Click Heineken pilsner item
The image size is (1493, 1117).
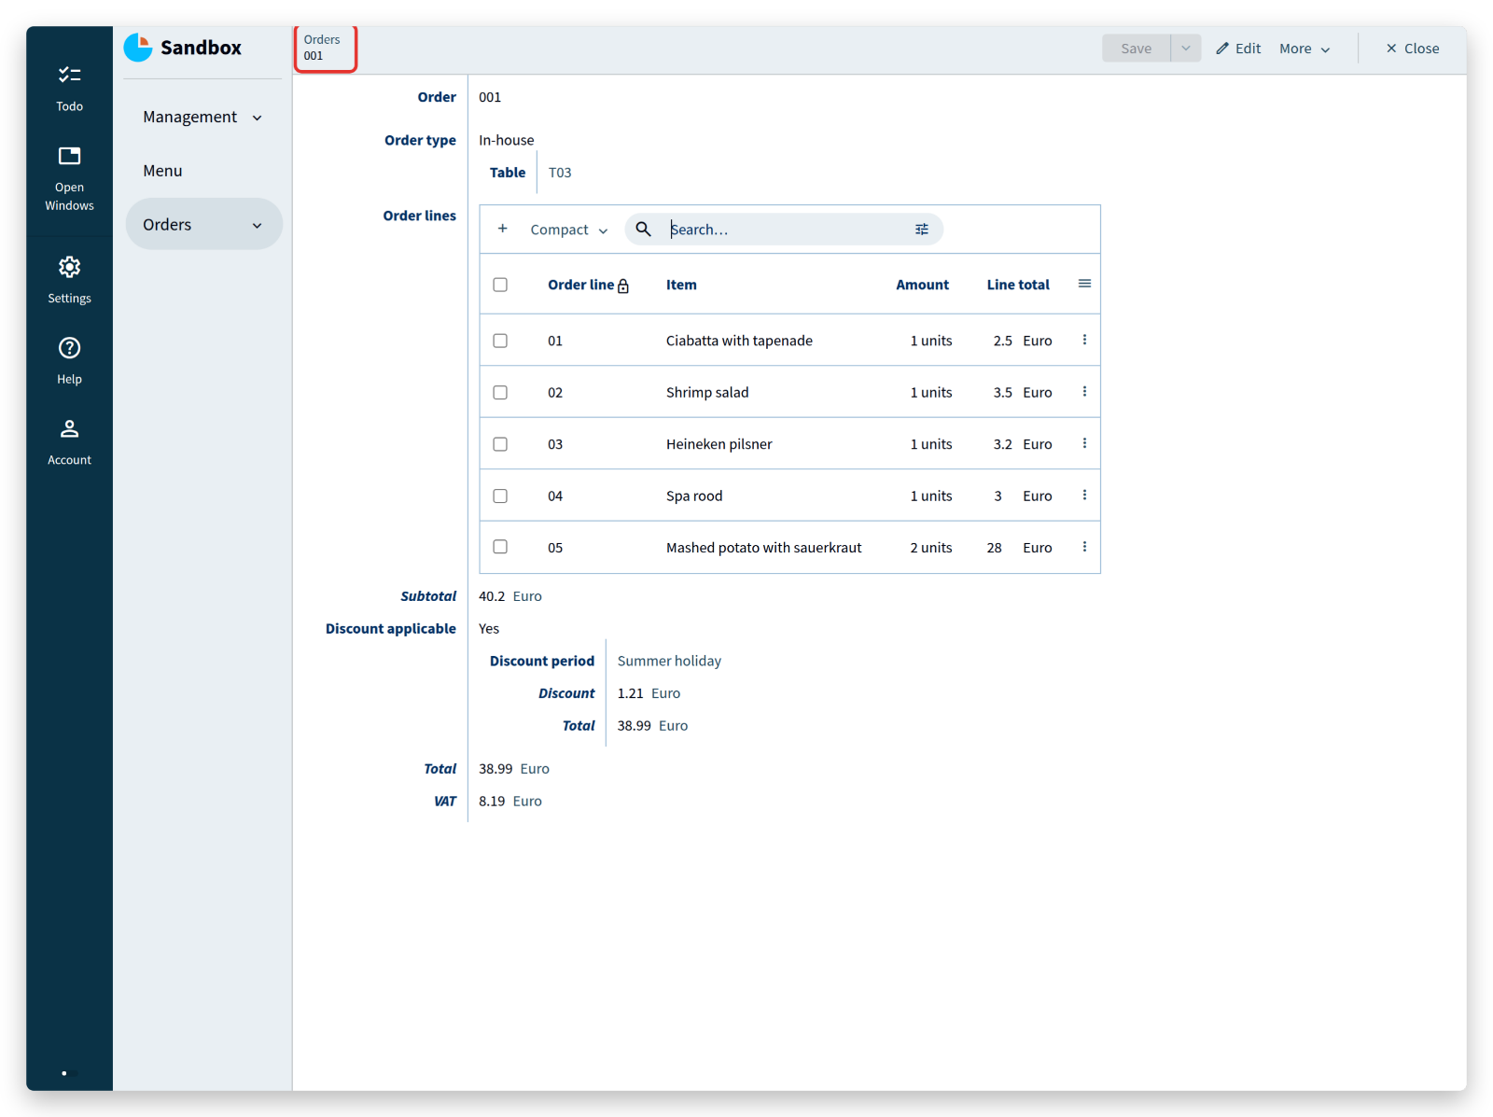(719, 444)
